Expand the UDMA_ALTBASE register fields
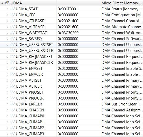The width and height of the screenshot is (143, 137). [8, 27]
